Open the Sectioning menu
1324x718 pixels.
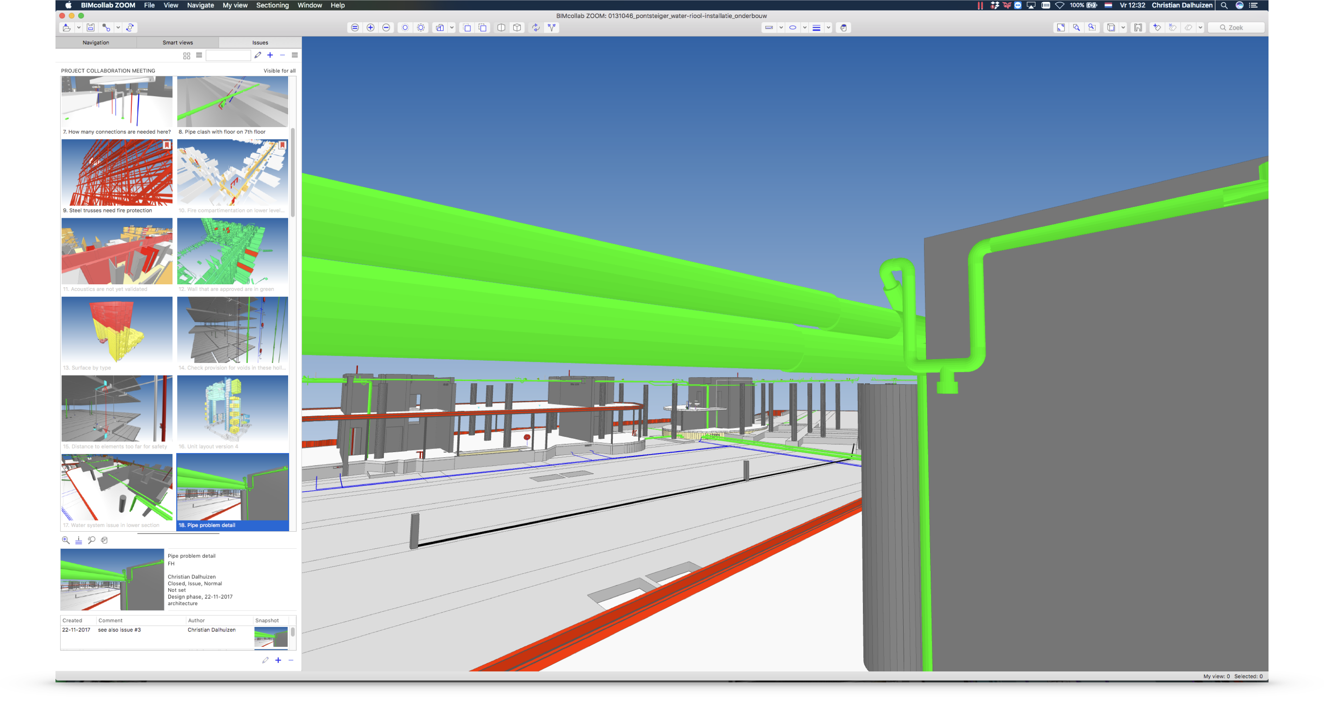point(272,5)
